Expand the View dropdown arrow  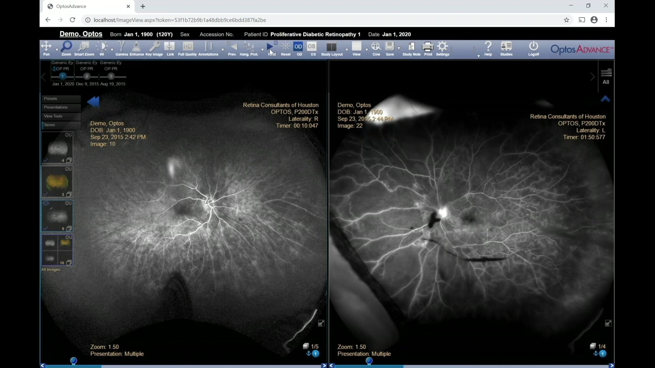pos(367,50)
